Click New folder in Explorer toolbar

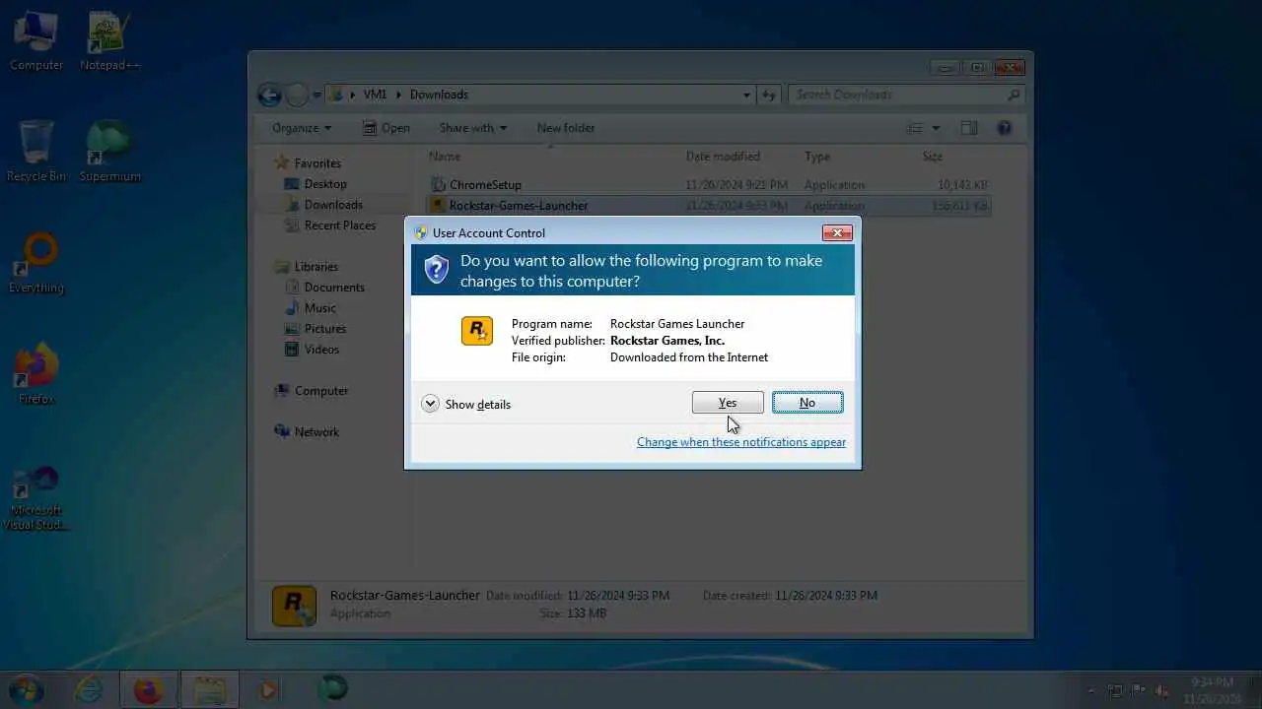[x=566, y=128]
